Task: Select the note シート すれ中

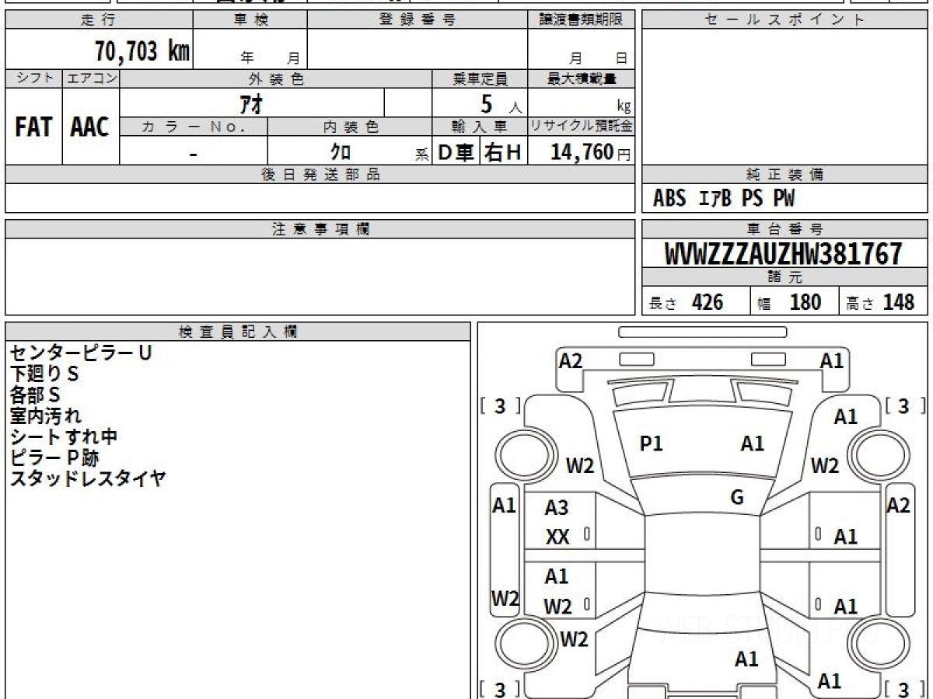Action: click(x=64, y=436)
